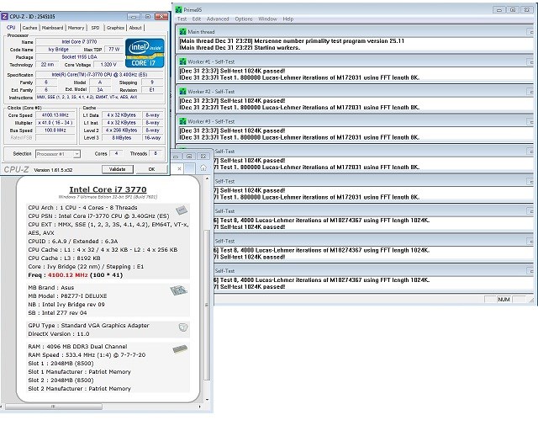The height and width of the screenshot is (431, 538).
Task: Click the Worker #1 window control button
Action: click(530, 61)
